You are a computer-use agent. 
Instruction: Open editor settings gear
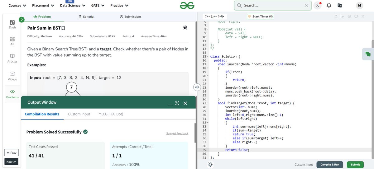[349, 16]
